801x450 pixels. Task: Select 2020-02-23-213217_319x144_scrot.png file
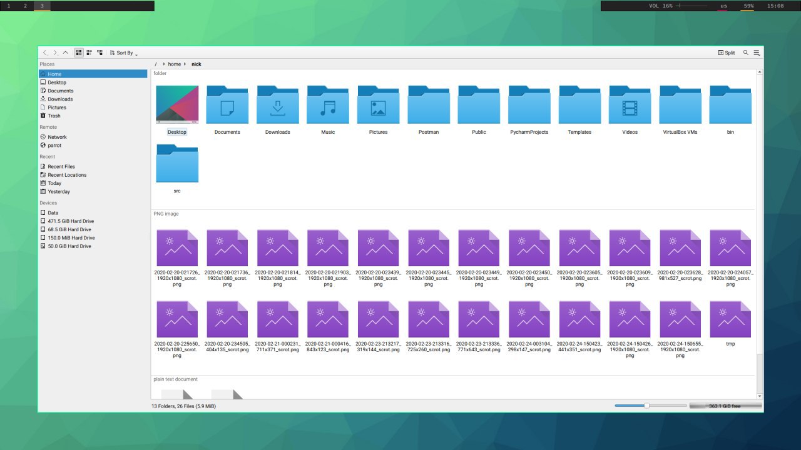pyautogui.click(x=379, y=319)
